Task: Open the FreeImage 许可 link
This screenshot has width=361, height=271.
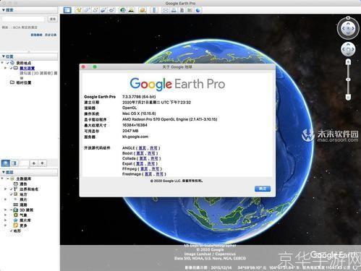Action: [x=159, y=174]
